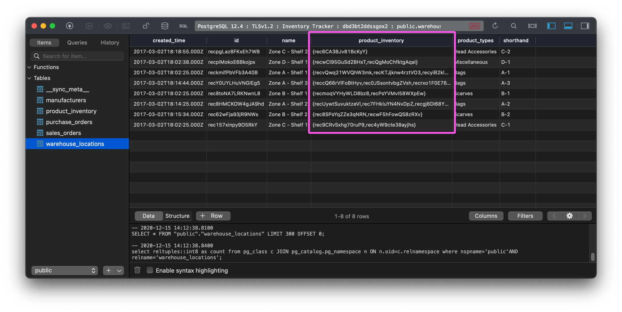The image size is (622, 312).
Task: Open the Columns button
Action: pyautogui.click(x=486, y=216)
